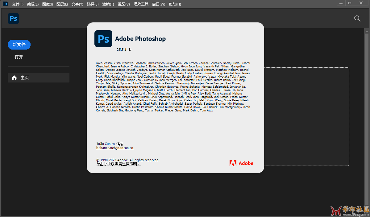The height and width of the screenshot is (217, 370).
Task: Go to the 主页 home item in sidebar
Action: (x=38, y=78)
